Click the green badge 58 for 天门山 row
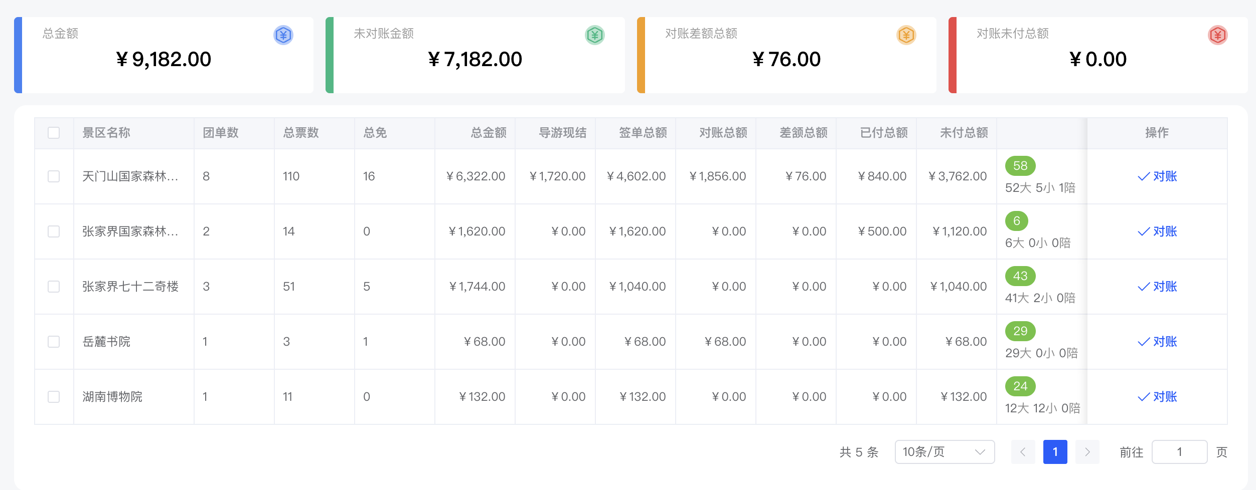 pos(1020,165)
